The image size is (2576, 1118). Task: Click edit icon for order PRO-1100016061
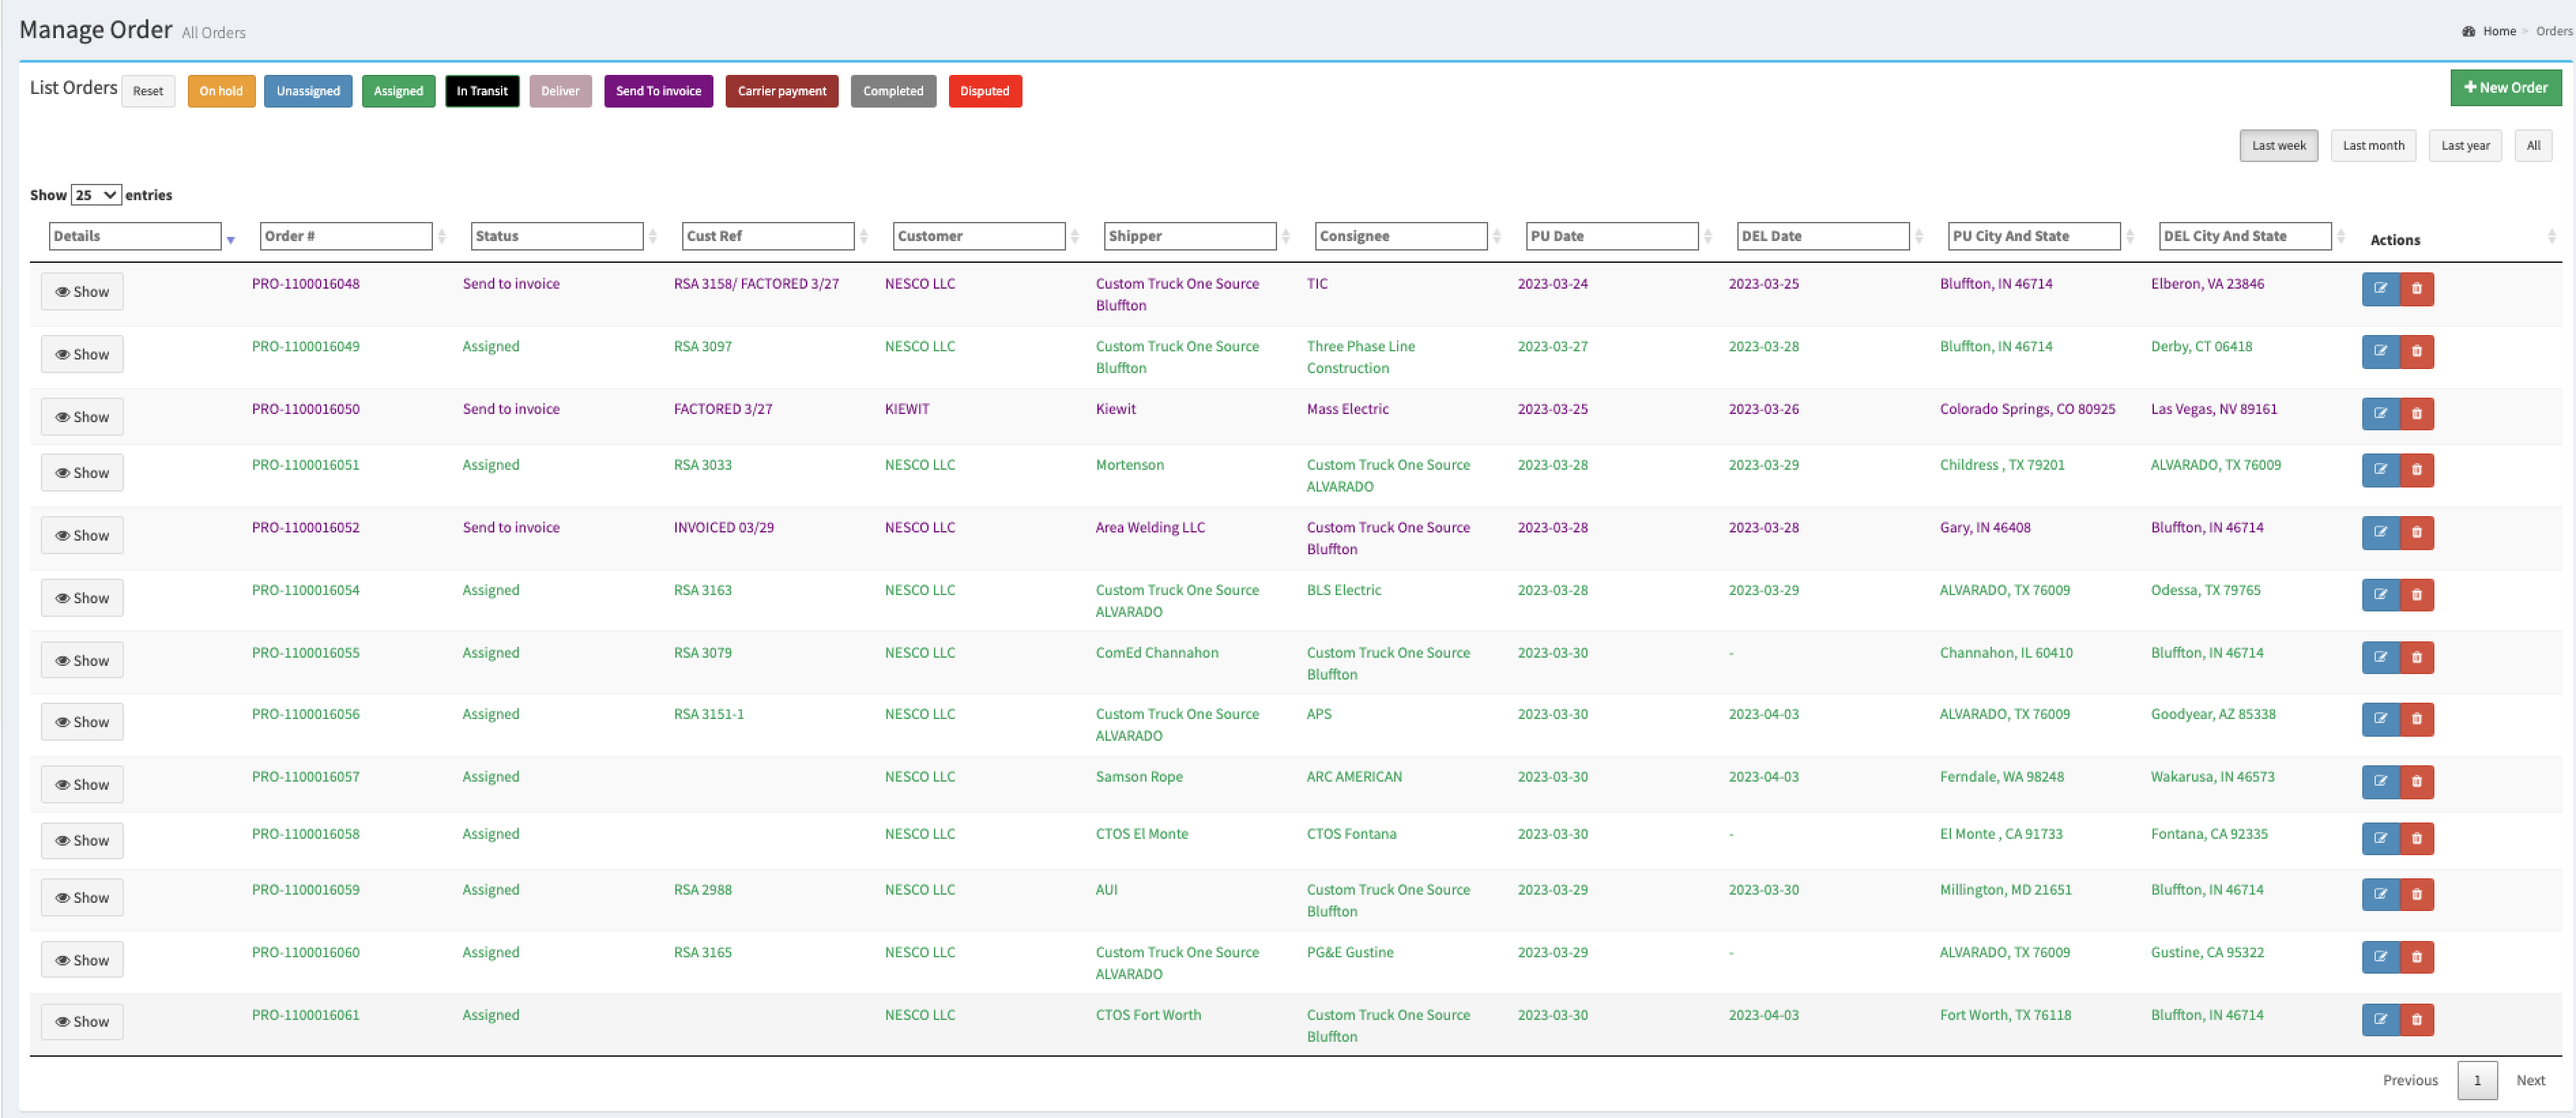pyautogui.click(x=2380, y=1020)
